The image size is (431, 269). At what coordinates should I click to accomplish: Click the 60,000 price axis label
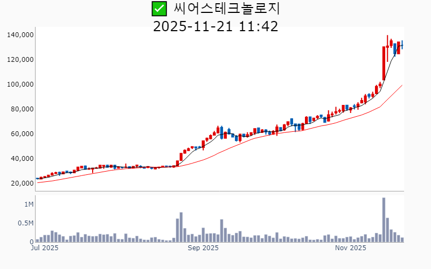23,134
